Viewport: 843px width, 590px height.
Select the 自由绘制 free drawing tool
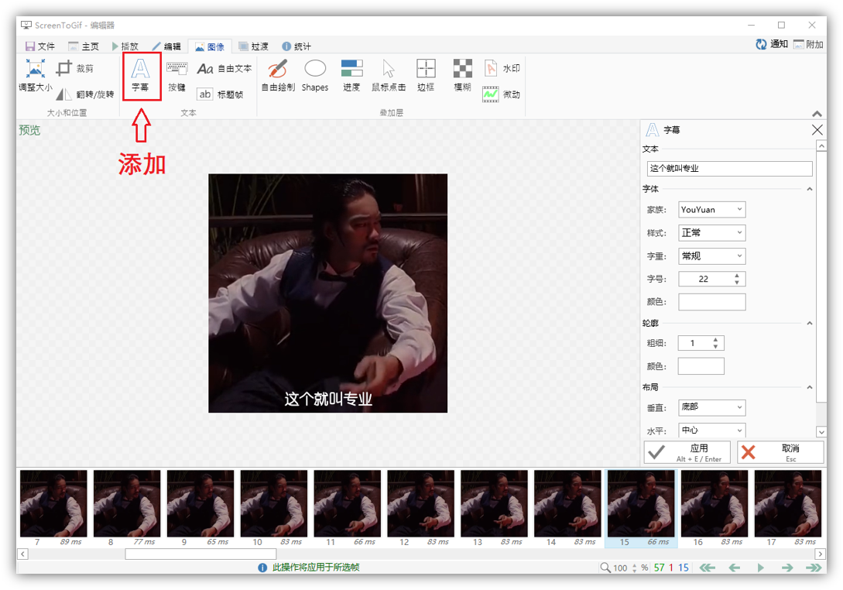(278, 75)
